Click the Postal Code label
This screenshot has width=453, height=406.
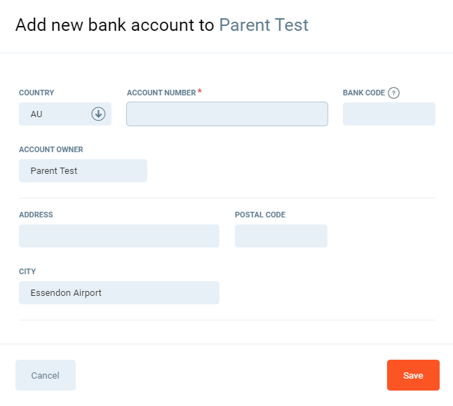click(x=260, y=215)
